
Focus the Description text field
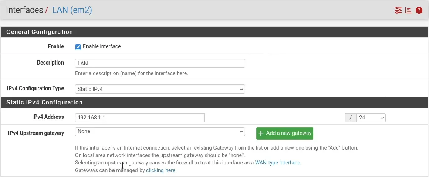coord(160,63)
